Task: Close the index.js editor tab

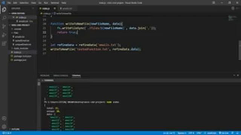Action: pyautogui.click(x=55, y=9)
